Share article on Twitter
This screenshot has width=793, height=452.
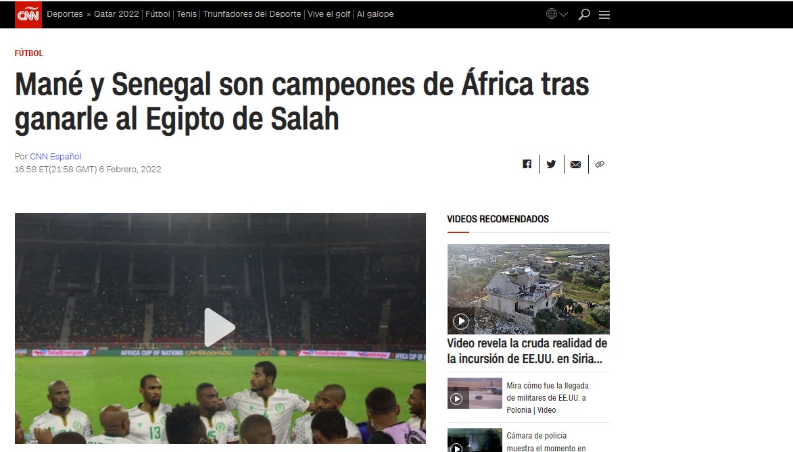coord(551,164)
